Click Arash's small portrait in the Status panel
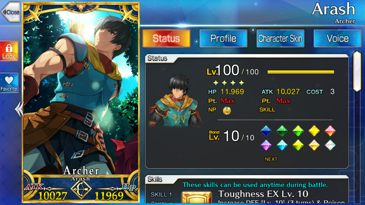This screenshot has height=205, width=365. click(176, 101)
